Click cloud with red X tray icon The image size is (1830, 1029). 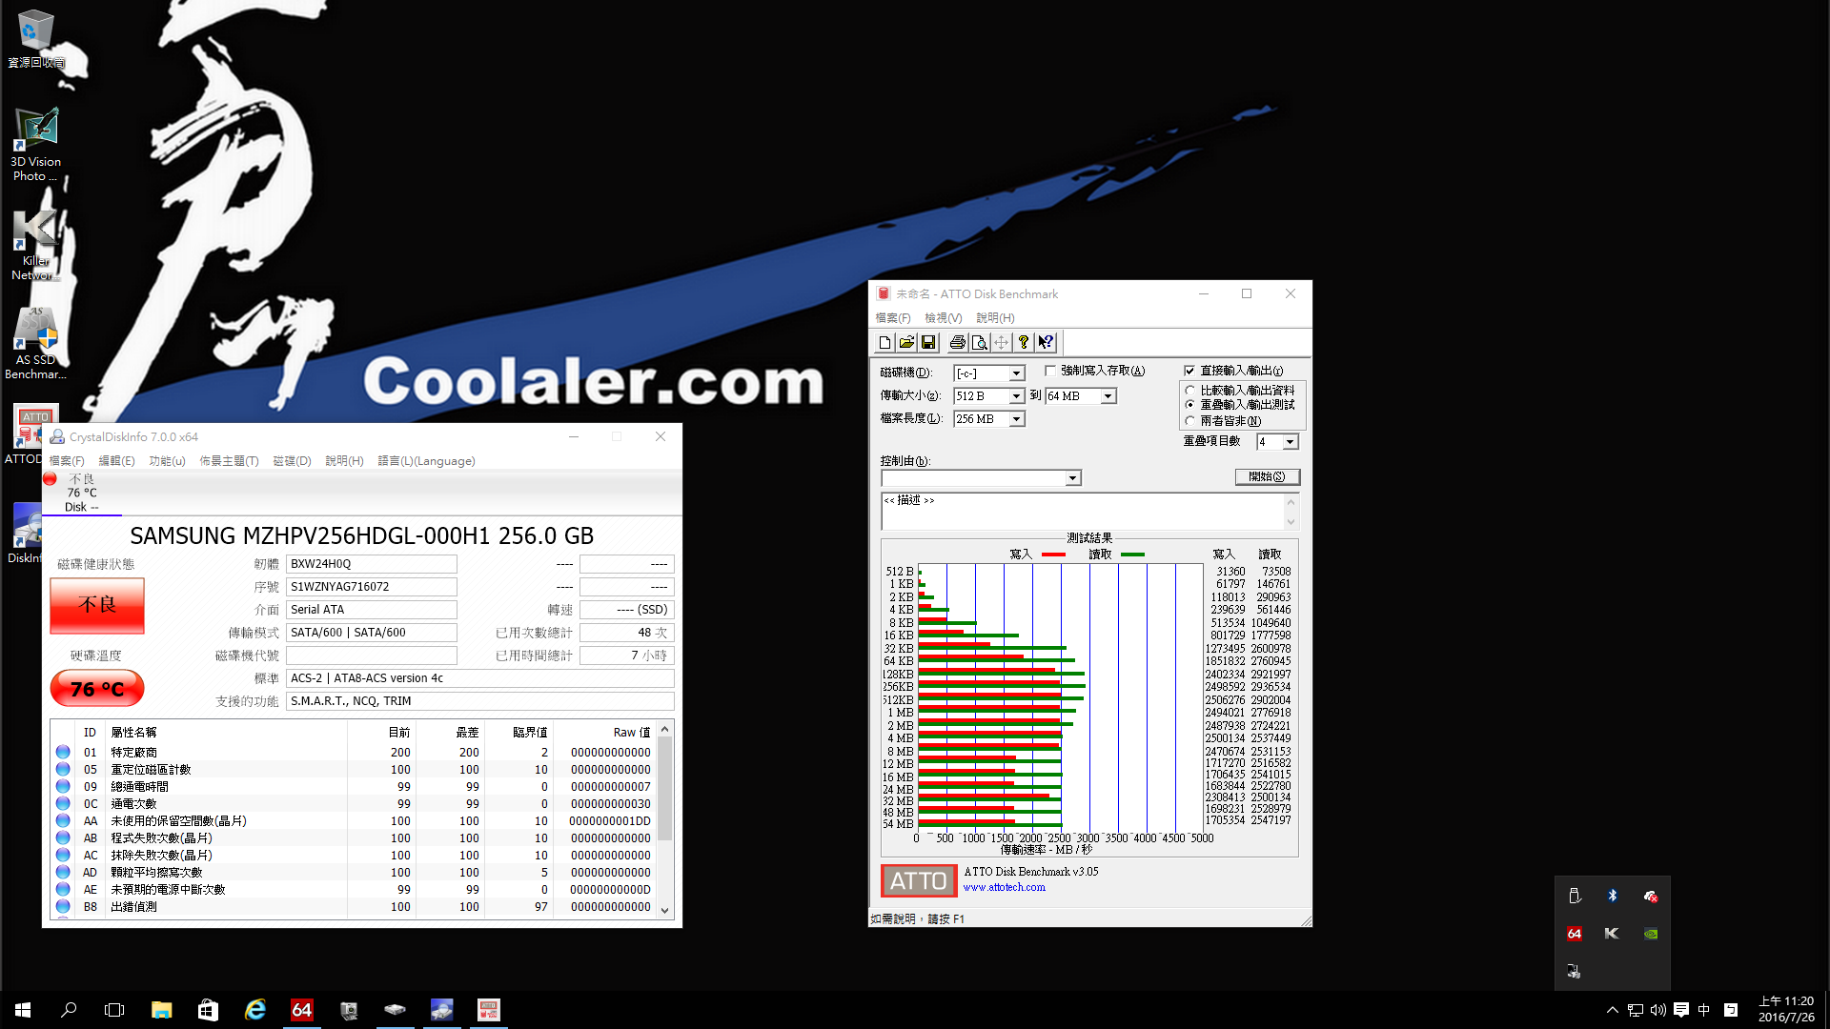[1651, 896]
